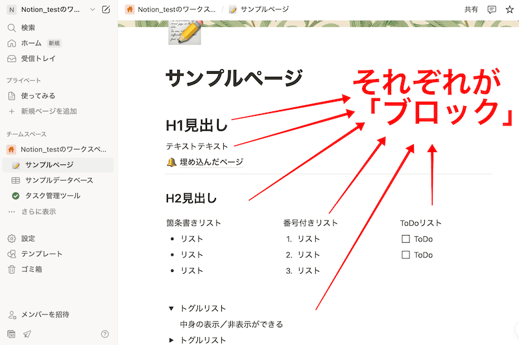Collapse the expanded トグルリスト triangle
This screenshot has height=345, width=519.
point(171,309)
